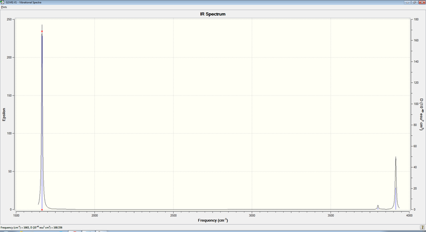Click the Epsilon axis label
Screen dimensions: 426x232
pos(4,115)
